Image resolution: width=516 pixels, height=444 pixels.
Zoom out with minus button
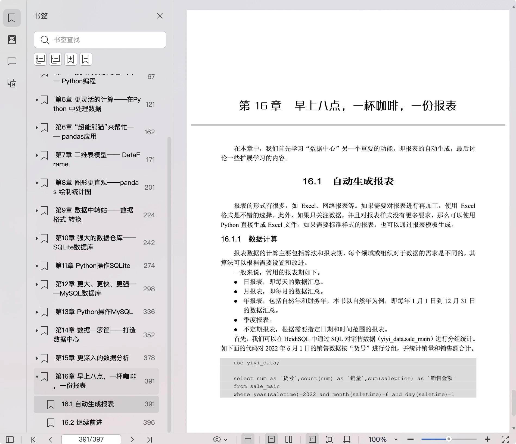411,439
